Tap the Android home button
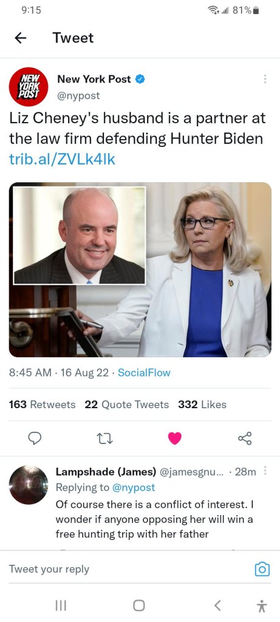The image size is (280, 622). coord(139,606)
